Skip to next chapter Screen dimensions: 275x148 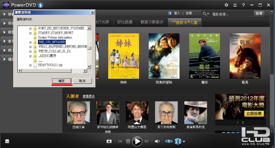146,141
